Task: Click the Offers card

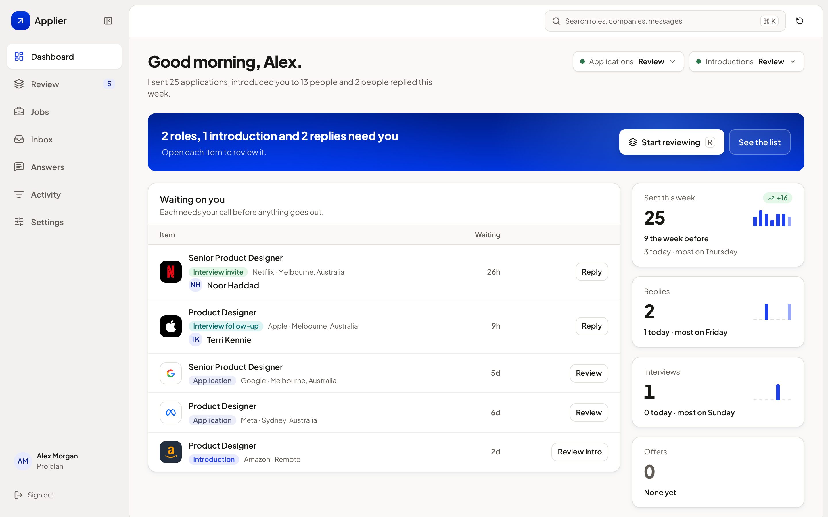Action: 718,472
